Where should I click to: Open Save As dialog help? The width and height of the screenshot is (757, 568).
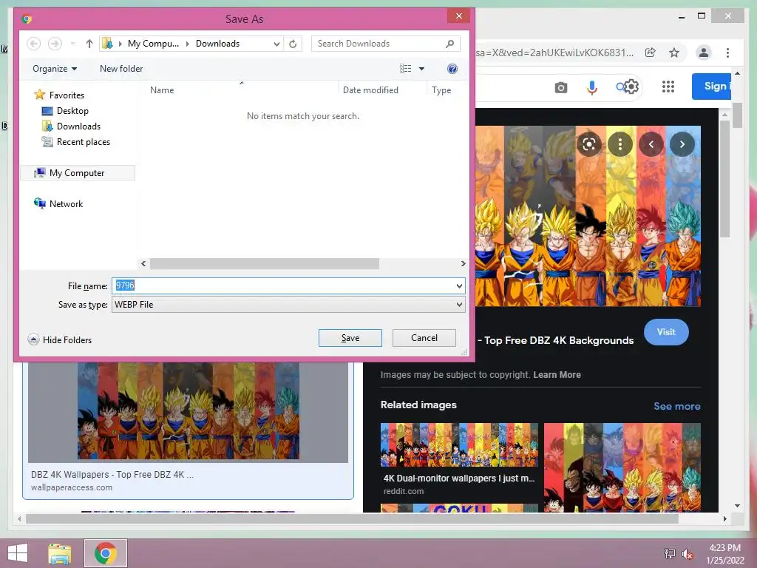click(x=452, y=69)
